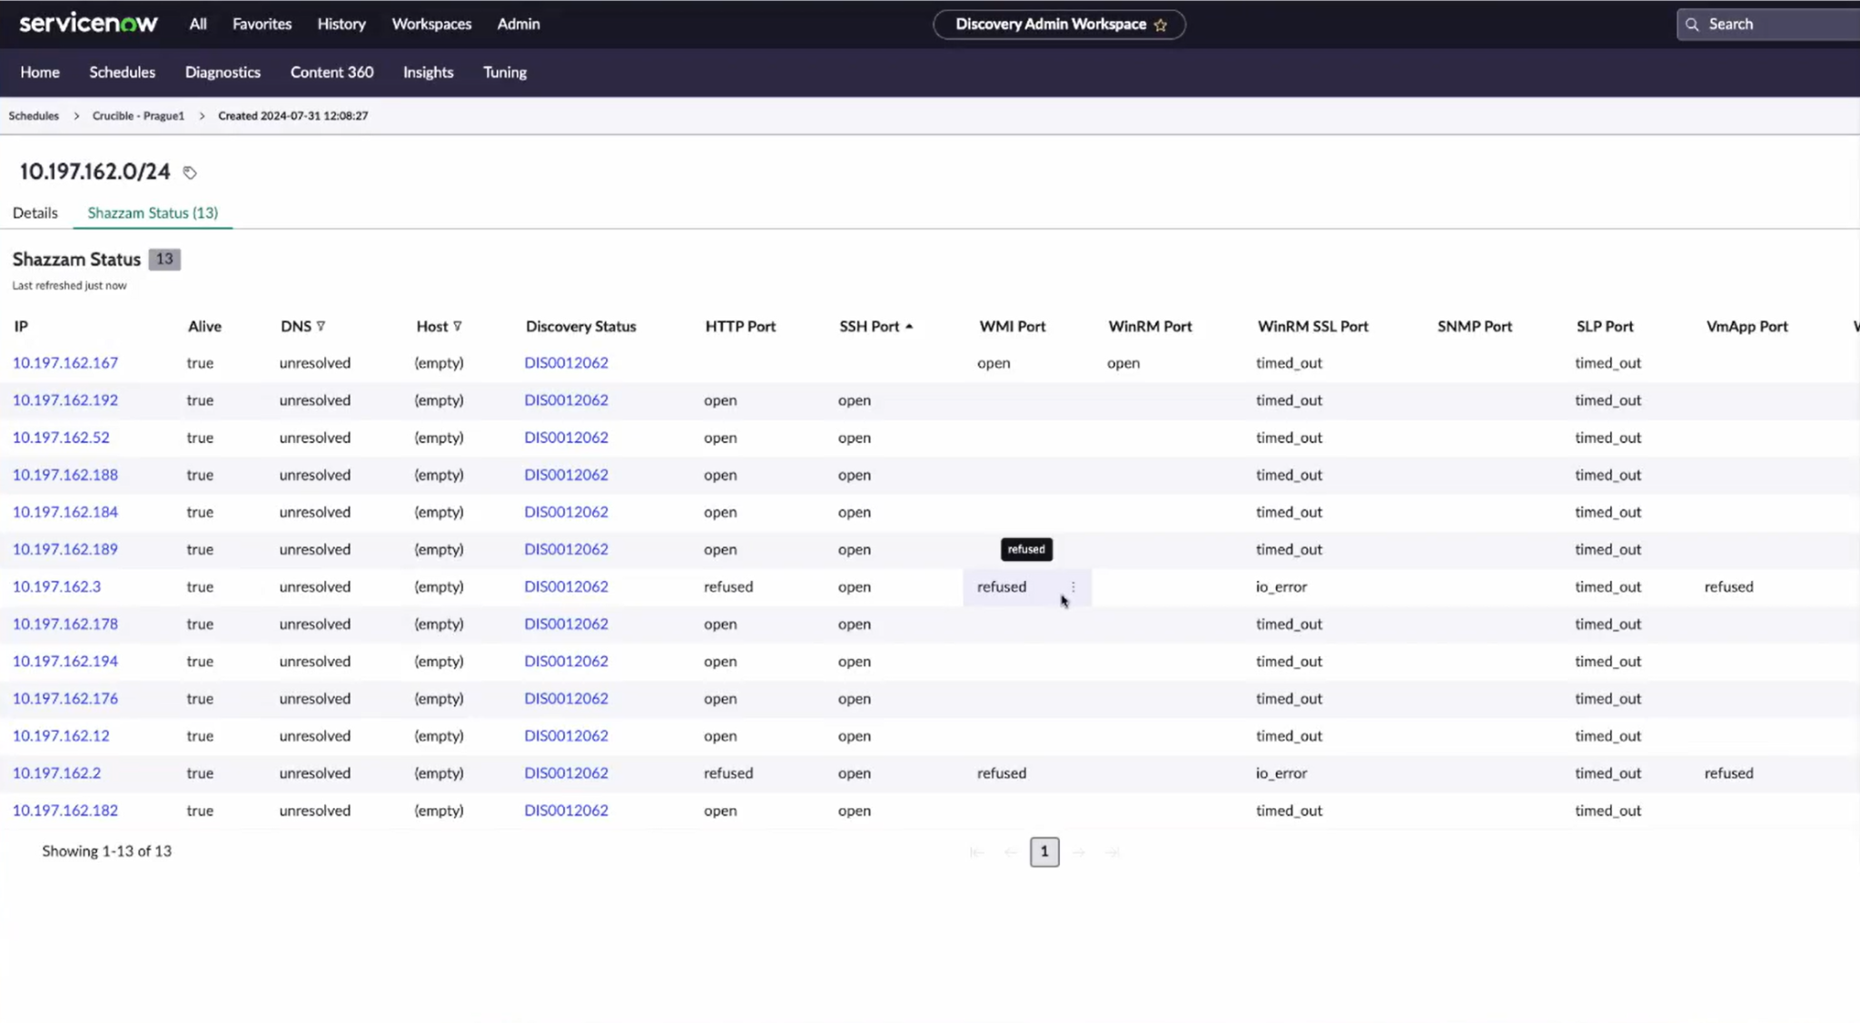Open the Tuning section in the navigation

504,72
